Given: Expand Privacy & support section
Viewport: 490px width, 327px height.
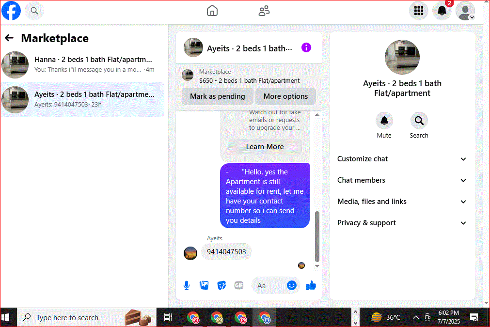Looking at the screenshot, I should (402, 223).
